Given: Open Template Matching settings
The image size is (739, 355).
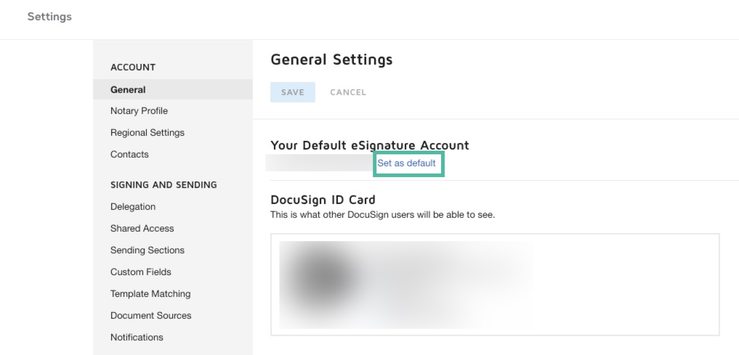Looking at the screenshot, I should [150, 294].
